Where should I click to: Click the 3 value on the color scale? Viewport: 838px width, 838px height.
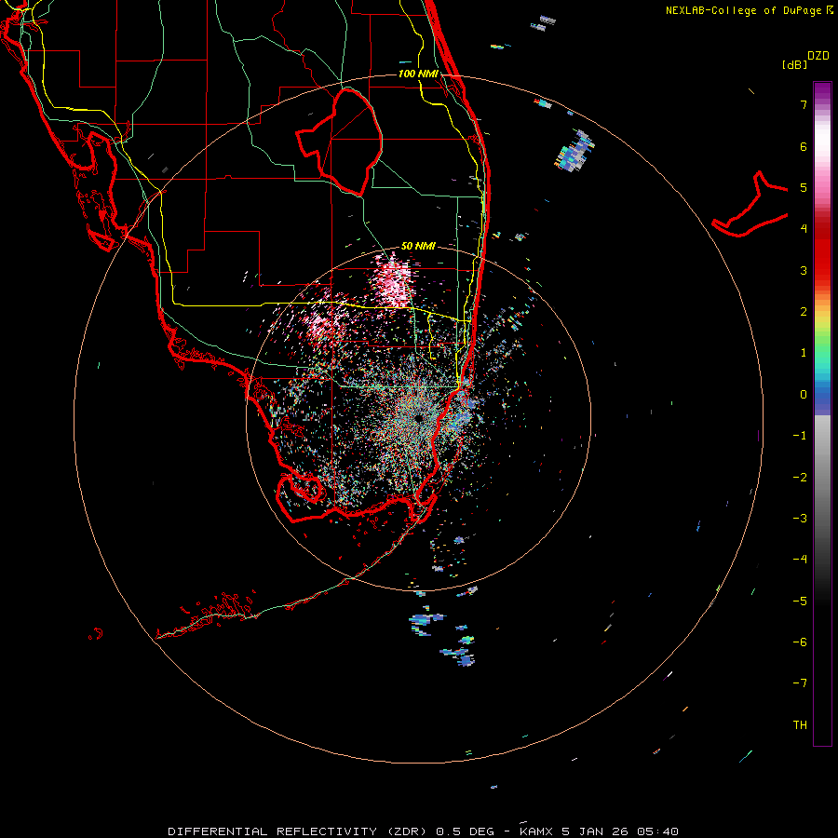point(804,270)
